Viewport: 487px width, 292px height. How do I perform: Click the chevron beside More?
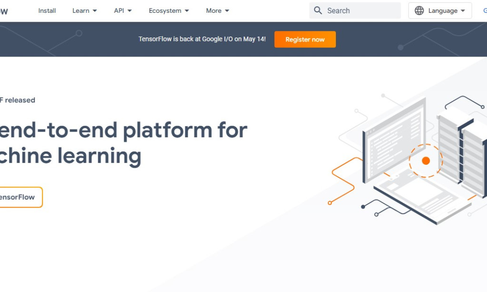tap(227, 10)
